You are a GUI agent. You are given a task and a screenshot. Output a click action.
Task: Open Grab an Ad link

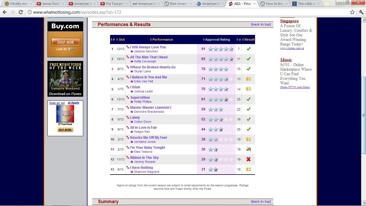pyautogui.click(x=57, y=103)
